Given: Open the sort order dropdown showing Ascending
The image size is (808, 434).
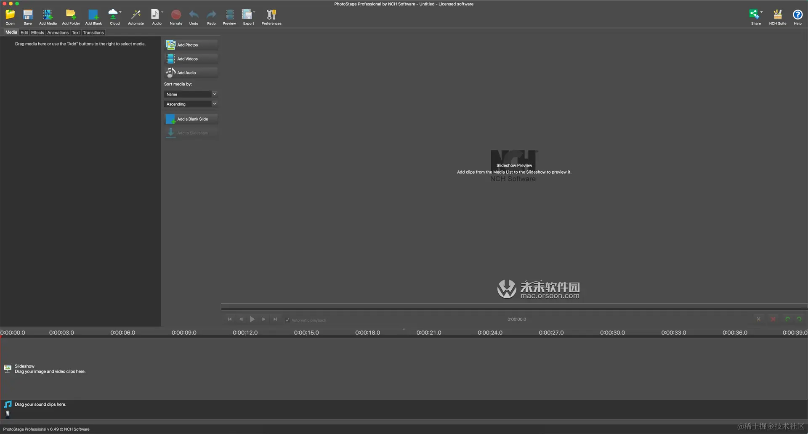Looking at the screenshot, I should coord(191,104).
